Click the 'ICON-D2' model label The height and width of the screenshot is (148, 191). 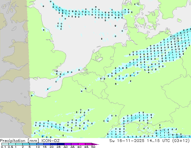tap(50, 141)
